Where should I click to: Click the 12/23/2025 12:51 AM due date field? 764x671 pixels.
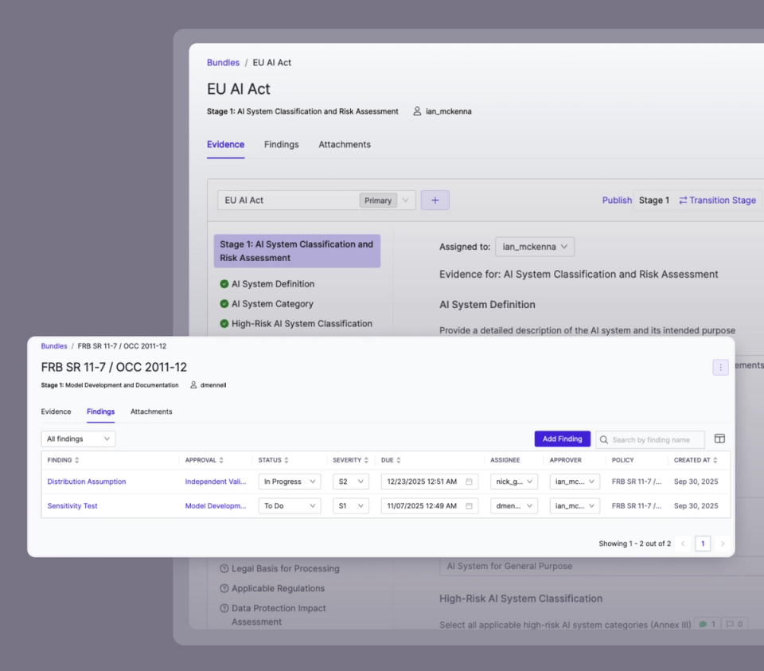(429, 482)
